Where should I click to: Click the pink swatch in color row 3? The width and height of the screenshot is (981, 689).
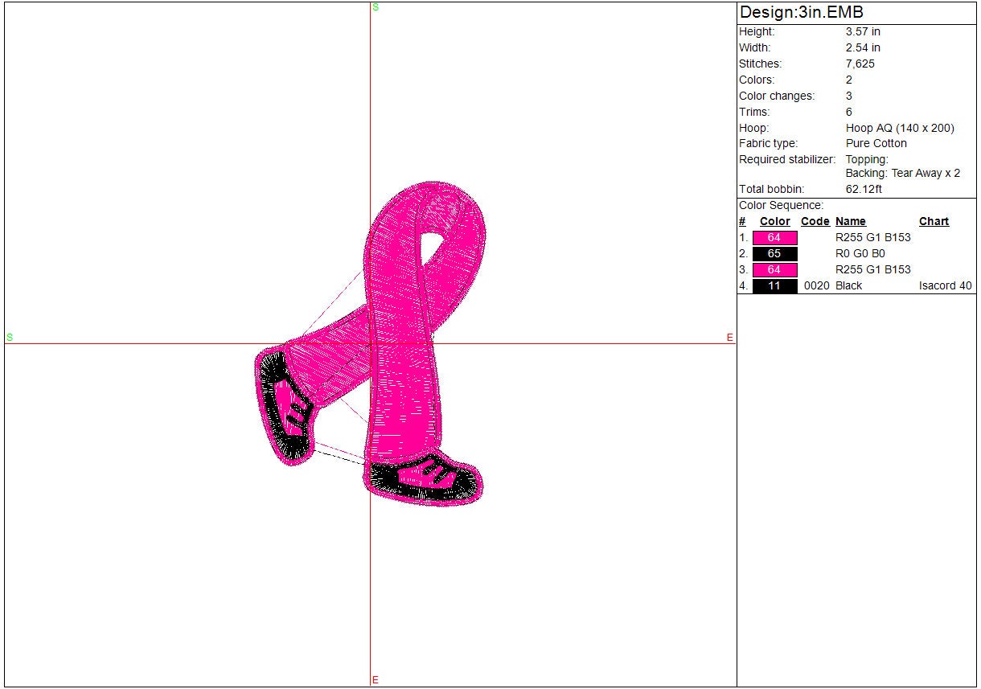[x=774, y=270]
